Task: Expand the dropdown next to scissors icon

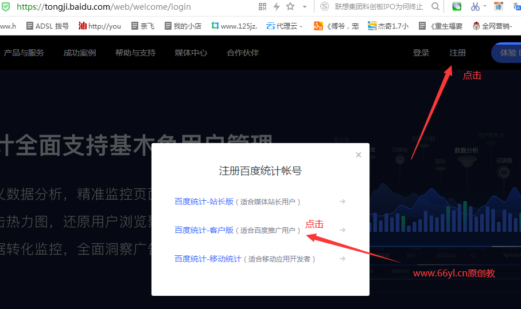Action: 484,6
